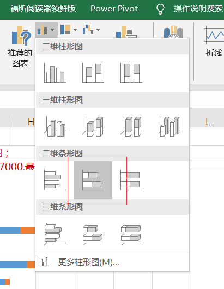This screenshot has height=289, width=224.
Task: Pick the 3-D 100% stacked column chart
Action: [x=131, y=127]
